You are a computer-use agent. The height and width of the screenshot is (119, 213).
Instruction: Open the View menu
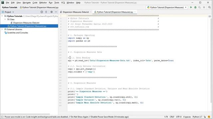pos(19,3)
